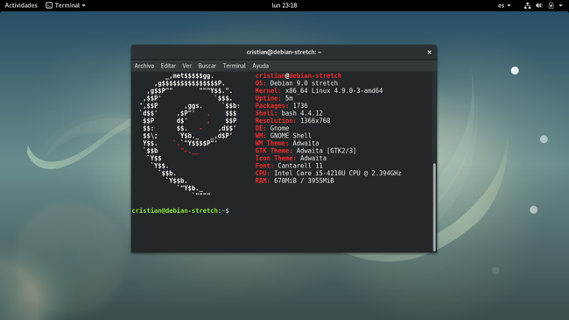Open the clock showing lun 23:18
The width and height of the screenshot is (569, 320).
284,5
